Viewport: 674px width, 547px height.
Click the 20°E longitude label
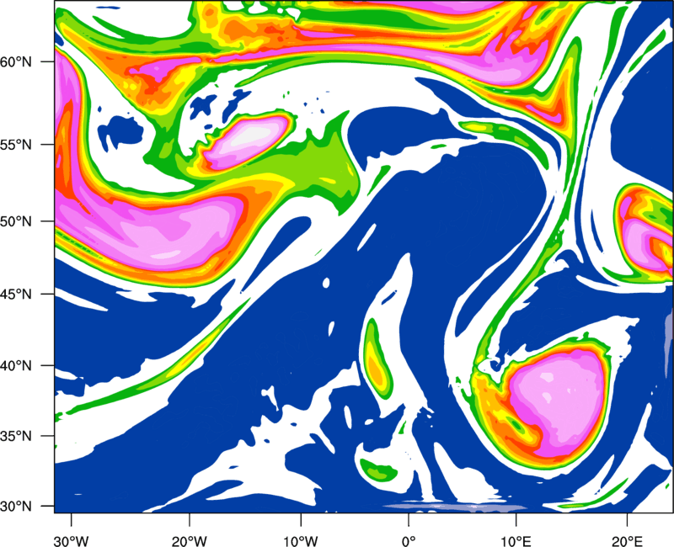coord(627,541)
